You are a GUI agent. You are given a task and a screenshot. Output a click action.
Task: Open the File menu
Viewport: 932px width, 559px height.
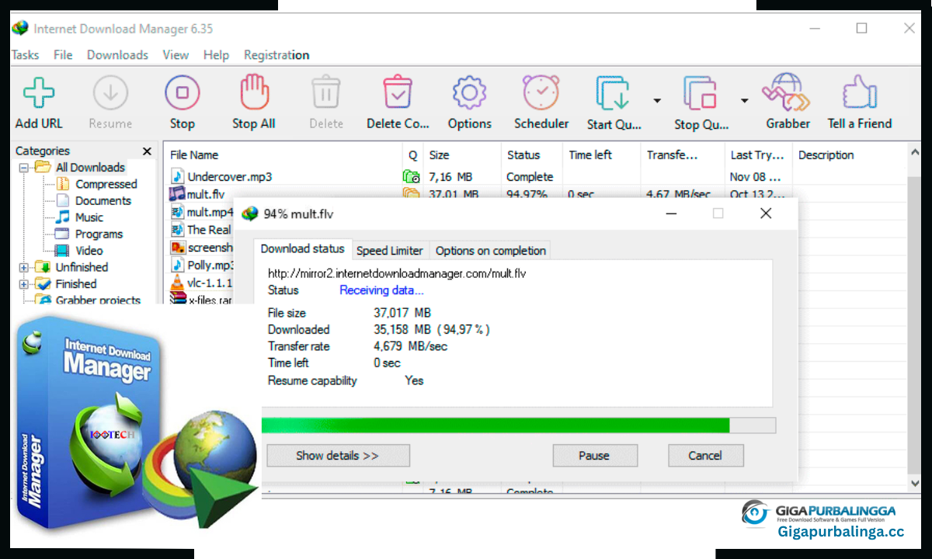63,55
